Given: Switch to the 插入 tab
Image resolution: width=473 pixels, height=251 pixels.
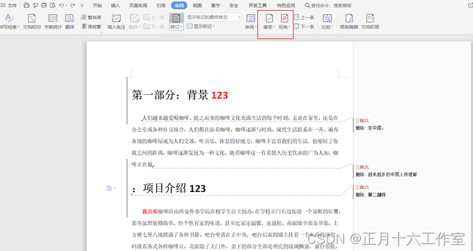Looking at the screenshot, I should pyautogui.click(x=115, y=5).
